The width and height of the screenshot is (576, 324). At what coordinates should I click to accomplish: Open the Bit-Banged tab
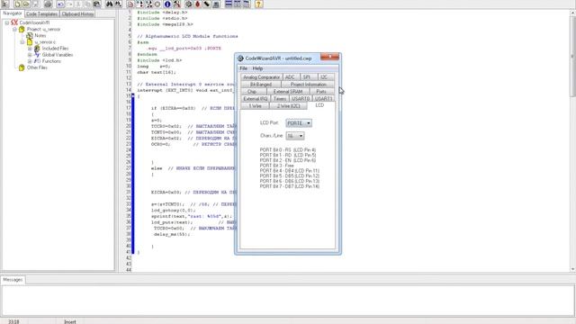coord(261,85)
